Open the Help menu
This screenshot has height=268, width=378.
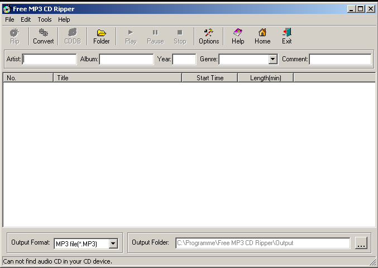click(64, 20)
